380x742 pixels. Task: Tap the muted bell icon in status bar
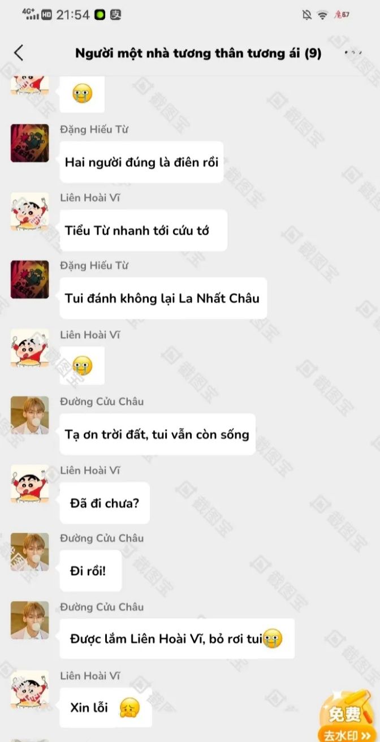[306, 15]
